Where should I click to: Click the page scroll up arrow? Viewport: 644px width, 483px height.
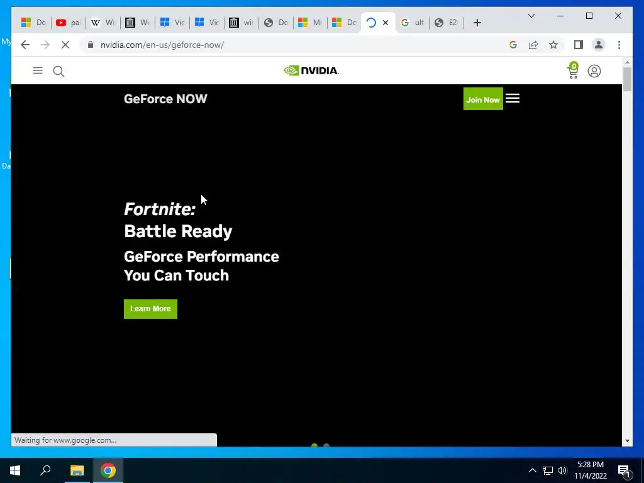(x=627, y=62)
